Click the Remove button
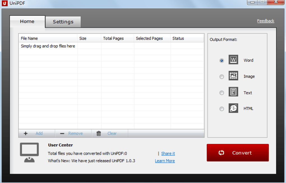Image resolution: width=286 pixels, height=183 pixels. [x=73, y=133]
